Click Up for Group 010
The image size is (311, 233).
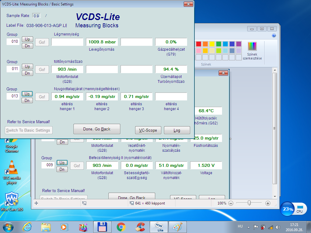[x=27, y=39]
